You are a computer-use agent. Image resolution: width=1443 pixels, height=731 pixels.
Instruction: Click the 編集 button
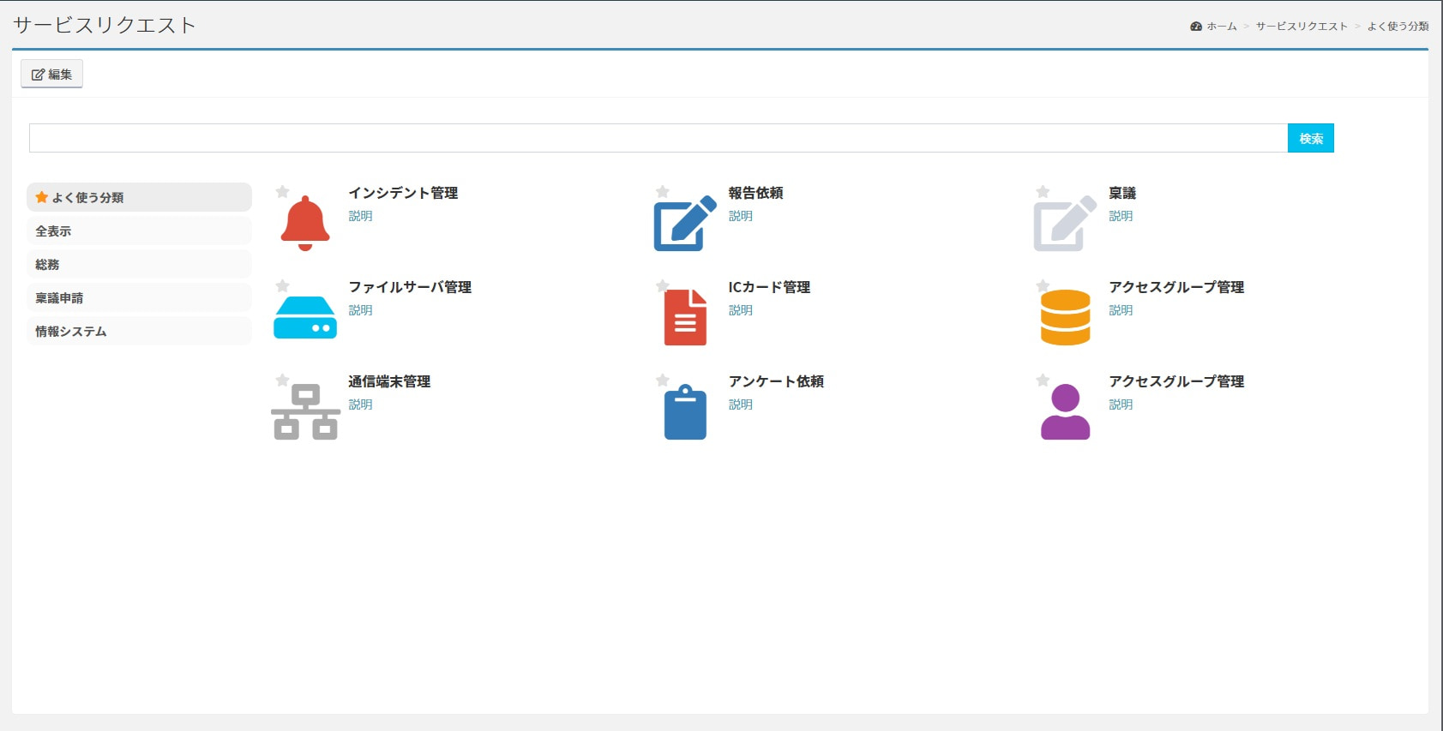point(51,75)
